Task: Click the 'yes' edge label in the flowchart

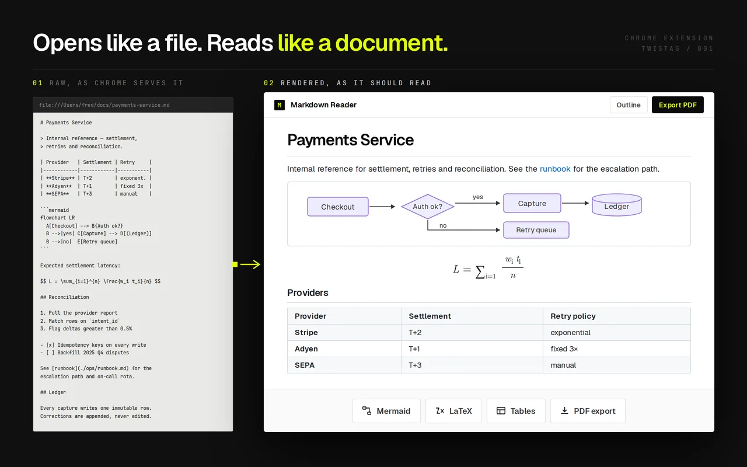Action: coord(478,197)
